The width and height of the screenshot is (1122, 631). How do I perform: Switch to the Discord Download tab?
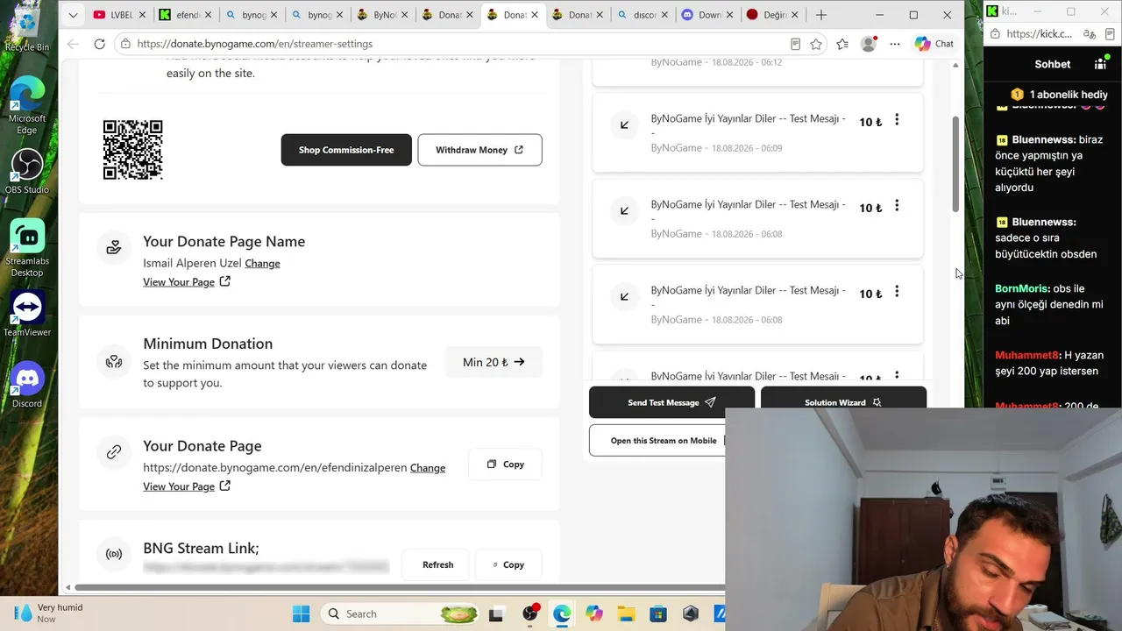pyautogui.click(x=709, y=15)
